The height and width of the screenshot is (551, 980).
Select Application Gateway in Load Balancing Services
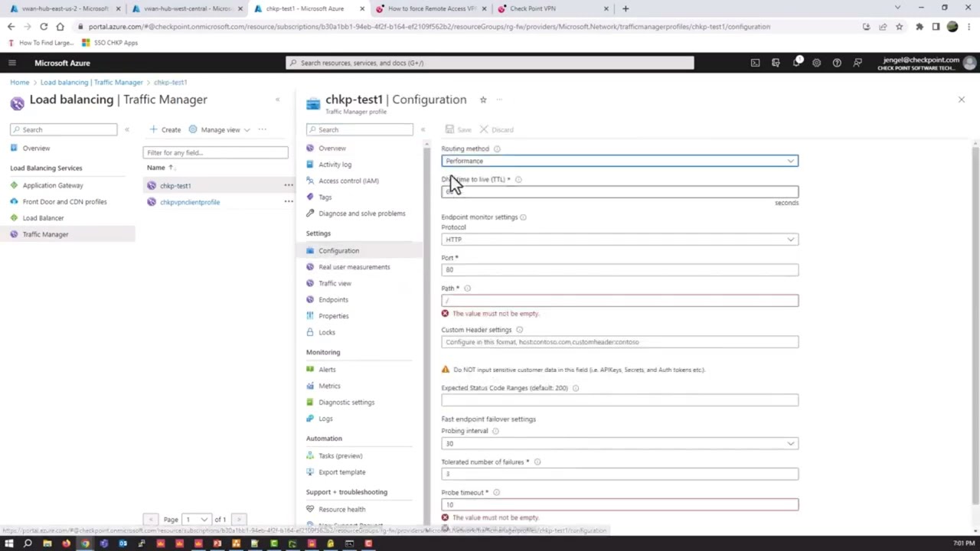tap(53, 185)
